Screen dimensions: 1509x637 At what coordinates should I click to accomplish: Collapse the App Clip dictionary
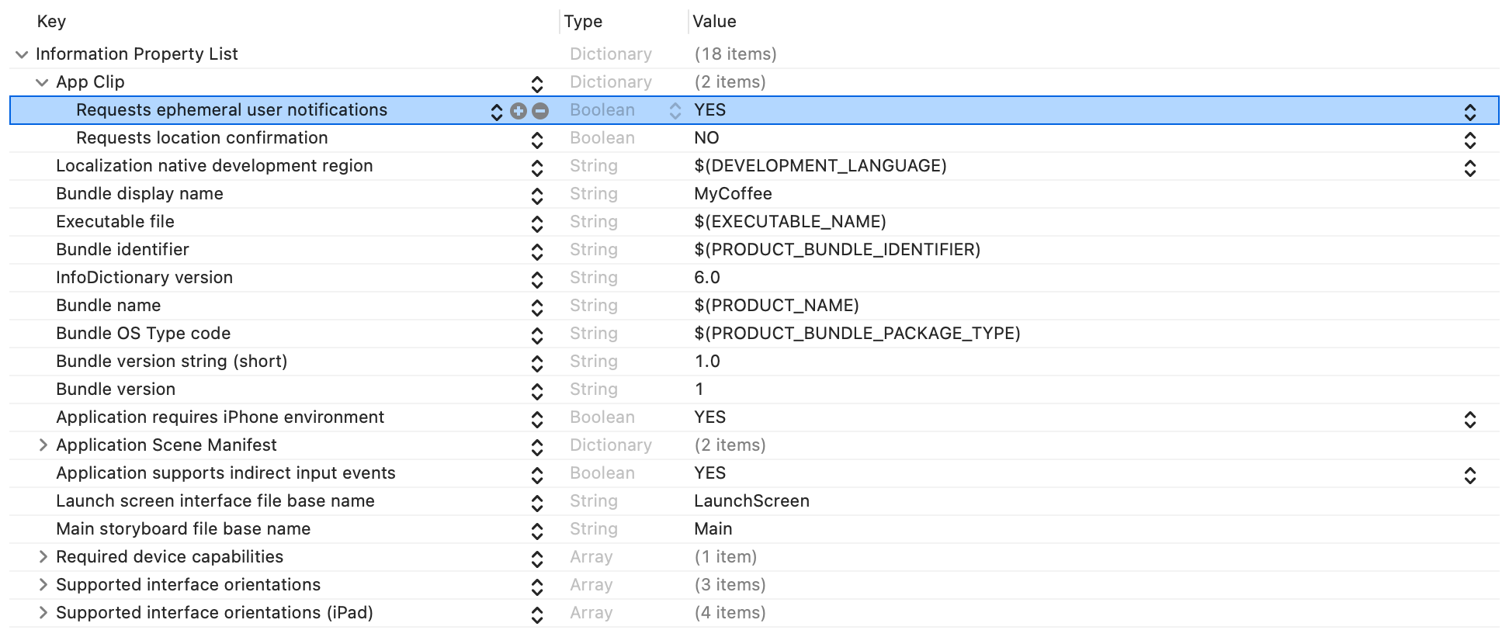click(x=42, y=82)
